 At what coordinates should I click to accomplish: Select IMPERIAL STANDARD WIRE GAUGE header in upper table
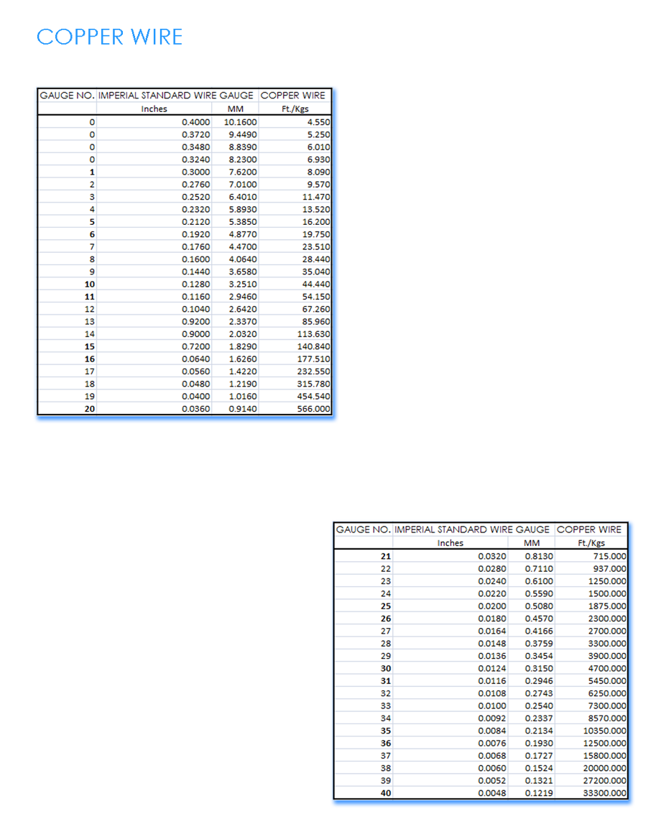(176, 96)
